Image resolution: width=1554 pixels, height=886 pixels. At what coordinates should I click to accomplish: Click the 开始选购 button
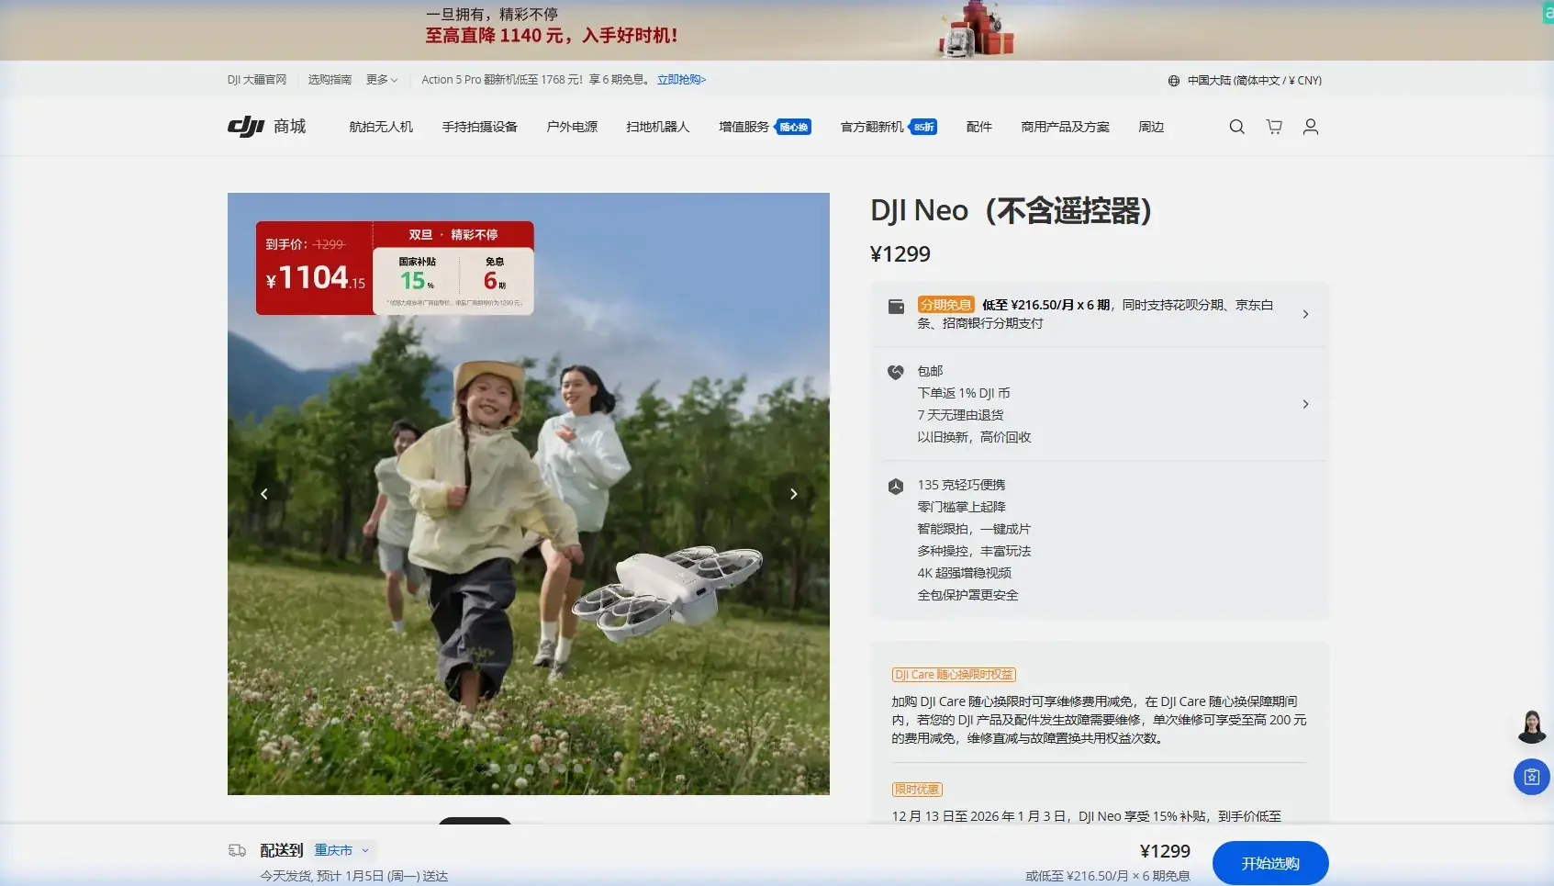coord(1269,863)
